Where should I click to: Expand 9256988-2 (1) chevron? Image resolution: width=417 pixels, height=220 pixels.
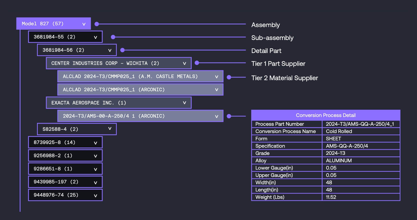pyautogui.click(x=95, y=156)
